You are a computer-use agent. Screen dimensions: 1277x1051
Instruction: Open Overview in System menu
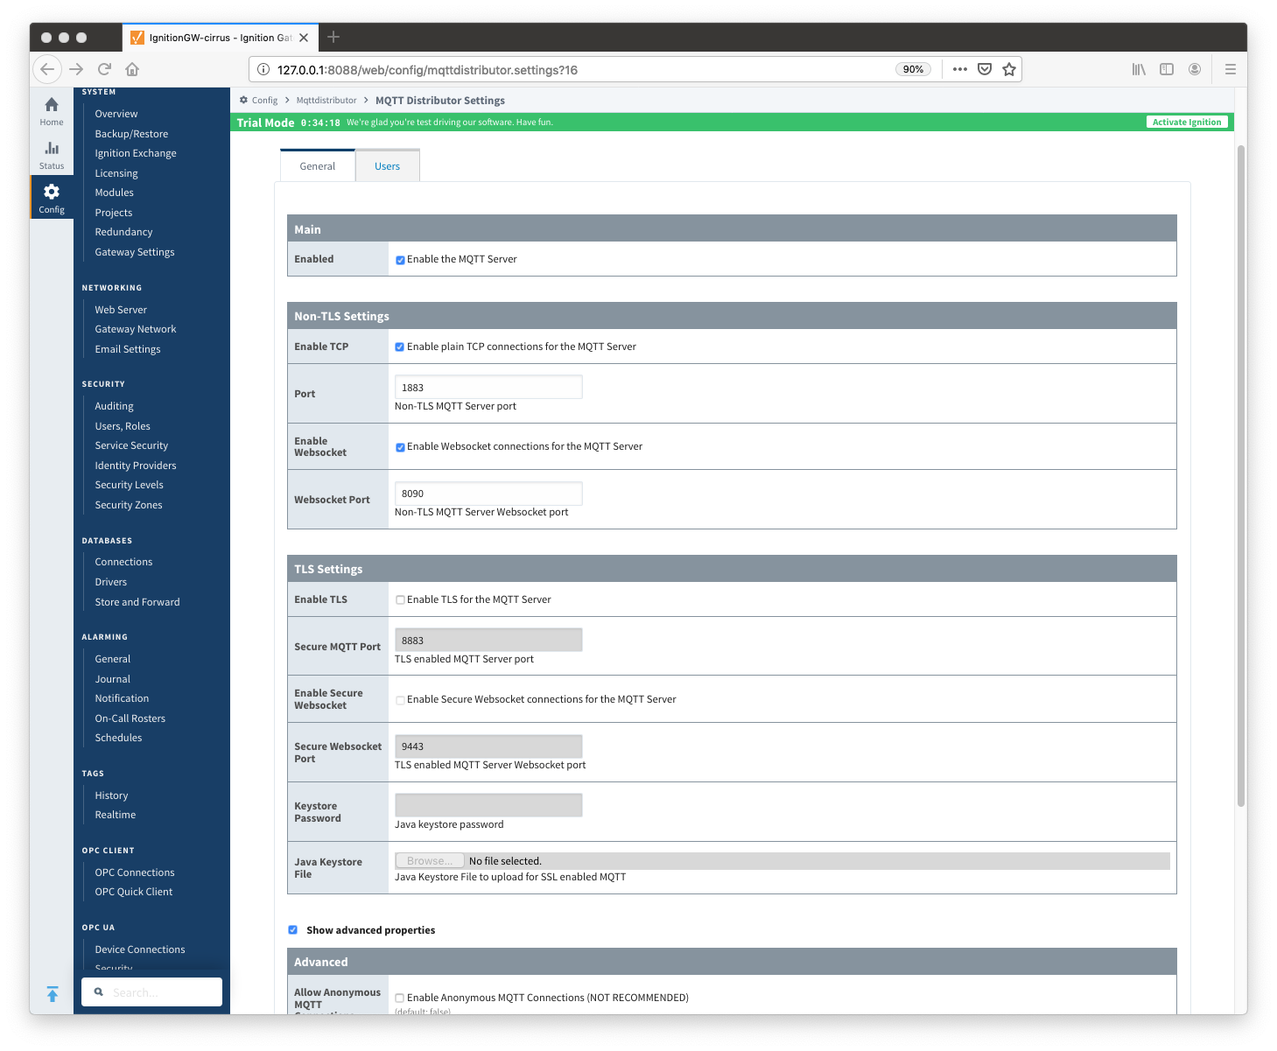[x=116, y=114]
